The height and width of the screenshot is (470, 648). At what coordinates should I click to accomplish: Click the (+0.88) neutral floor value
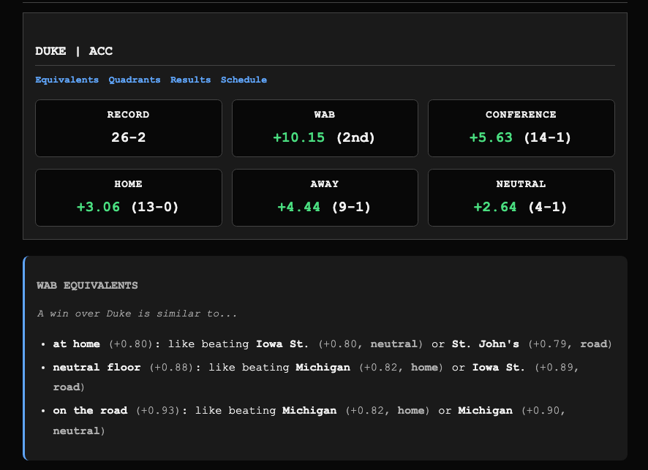[171, 367]
